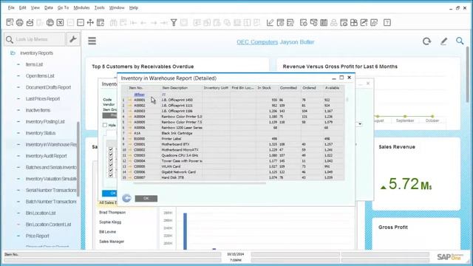
Task: Click the In Stock column header
Action: (267, 88)
